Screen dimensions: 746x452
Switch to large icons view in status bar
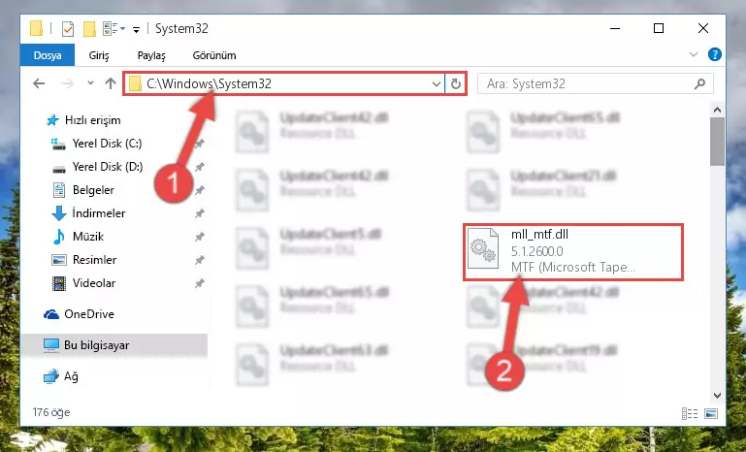tap(711, 413)
